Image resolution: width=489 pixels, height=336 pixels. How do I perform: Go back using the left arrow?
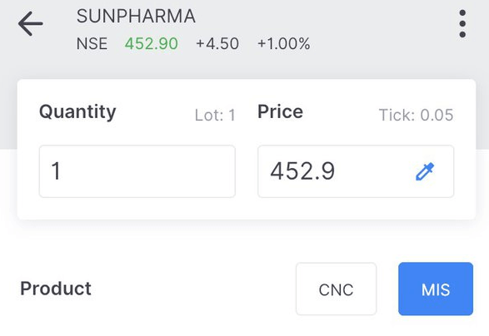pyautogui.click(x=30, y=23)
